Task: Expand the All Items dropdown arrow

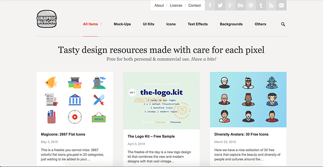Action: coord(101,24)
